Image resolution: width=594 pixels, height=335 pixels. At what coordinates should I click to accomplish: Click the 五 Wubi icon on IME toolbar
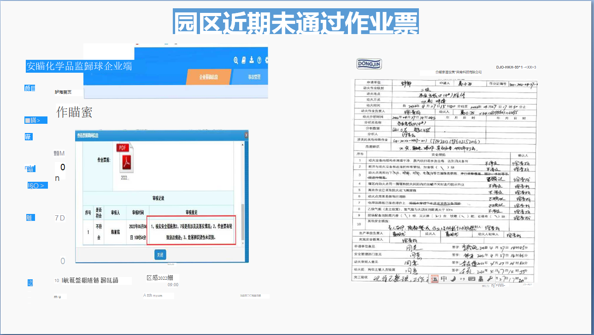pyautogui.click(x=435, y=279)
